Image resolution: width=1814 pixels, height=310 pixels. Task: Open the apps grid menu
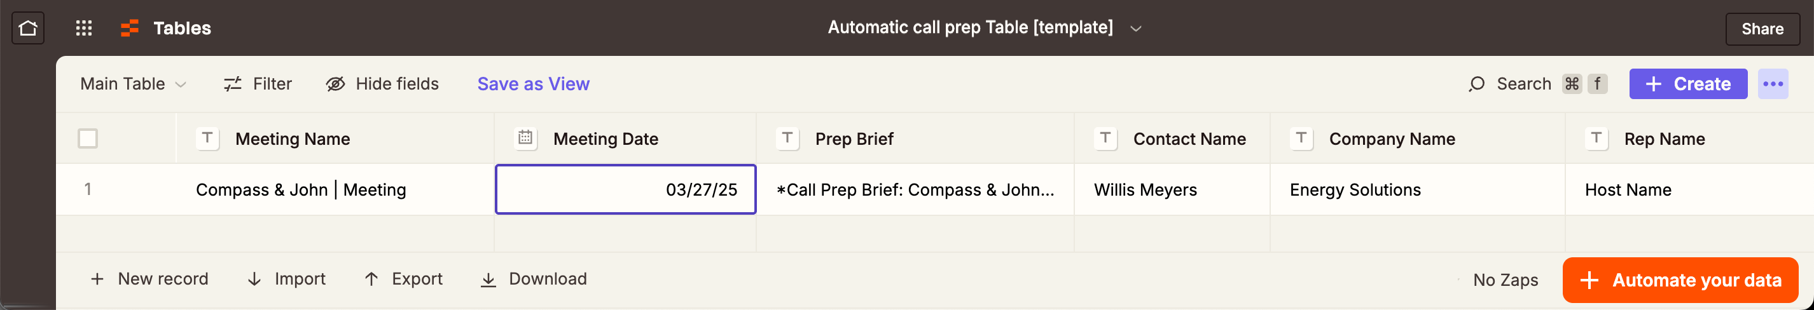(x=84, y=28)
